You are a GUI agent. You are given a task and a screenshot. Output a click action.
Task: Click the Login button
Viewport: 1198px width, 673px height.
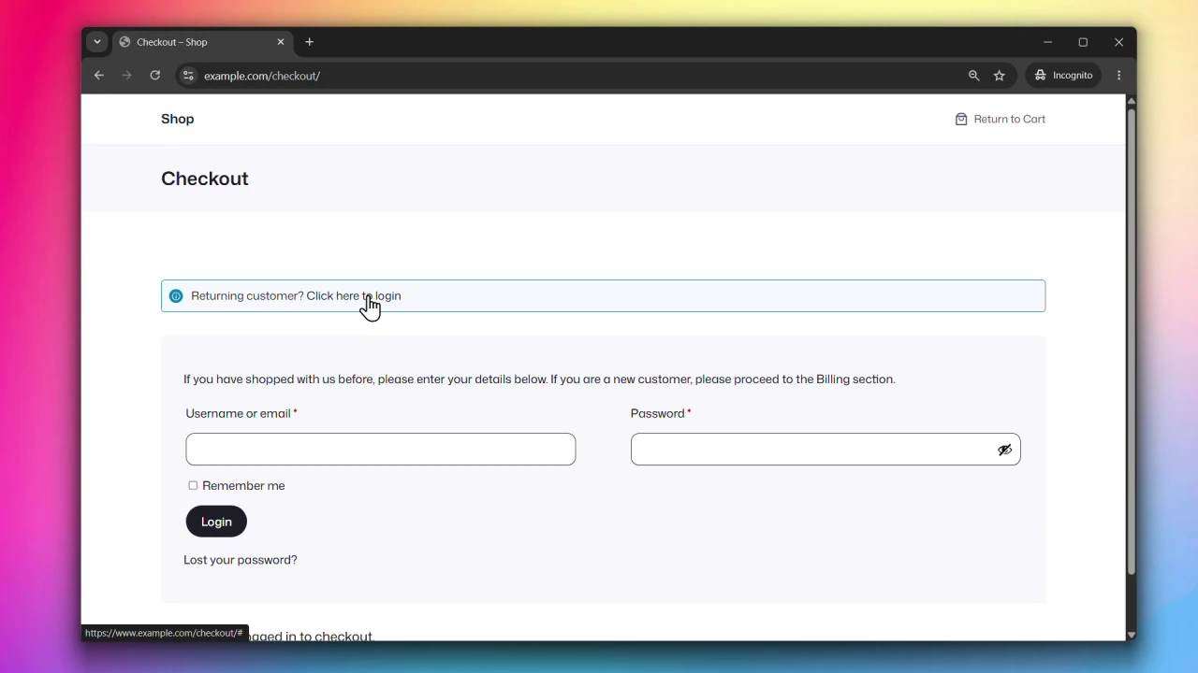pos(216,522)
